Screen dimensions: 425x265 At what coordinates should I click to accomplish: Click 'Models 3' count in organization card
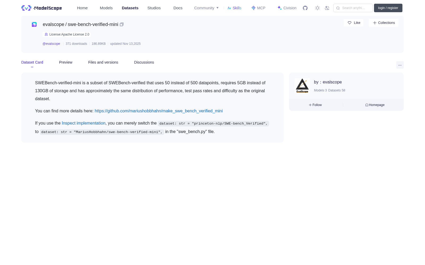(320, 90)
